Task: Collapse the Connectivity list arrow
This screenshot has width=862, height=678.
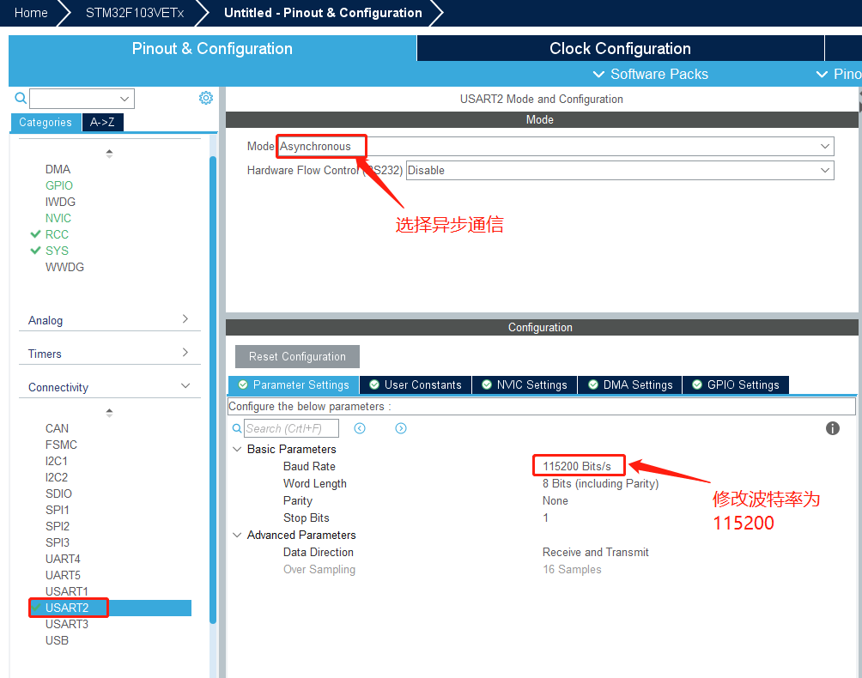Action: click(x=109, y=413)
